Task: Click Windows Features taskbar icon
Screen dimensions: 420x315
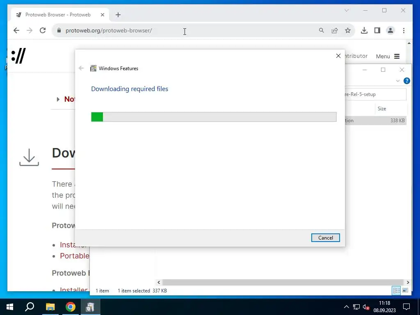Action: (91, 307)
